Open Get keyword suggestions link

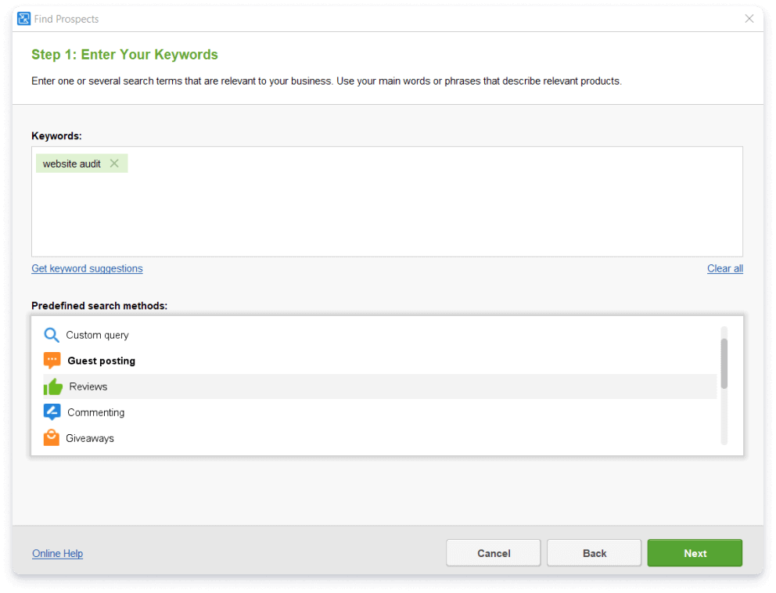[x=87, y=268]
